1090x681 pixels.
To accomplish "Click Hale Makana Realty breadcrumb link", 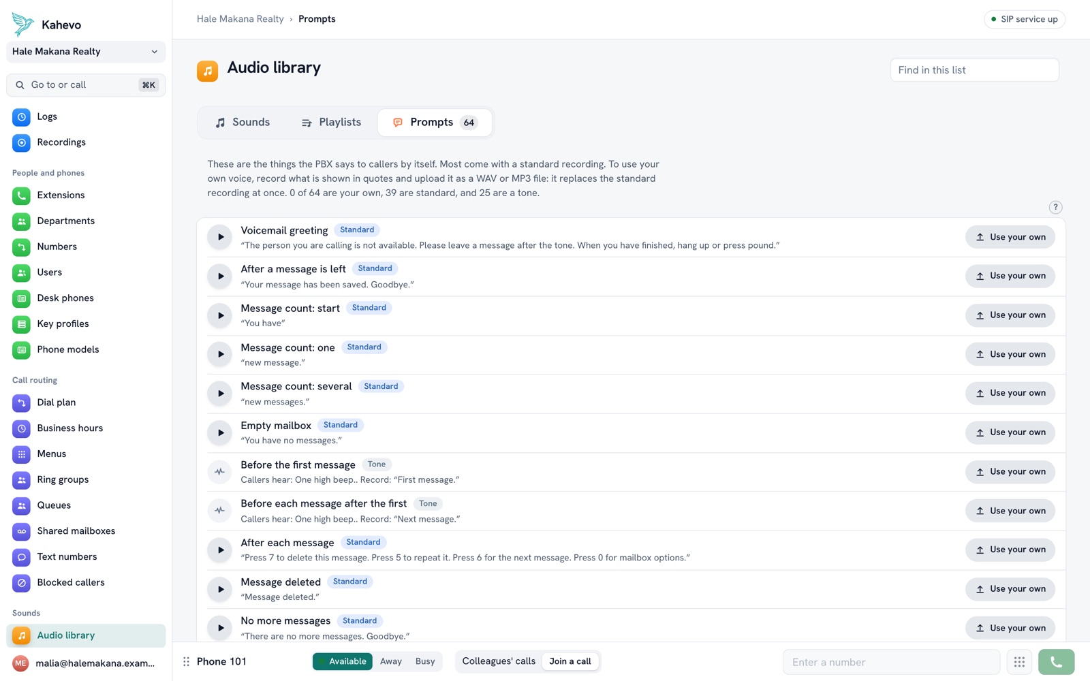I will 240,19.
